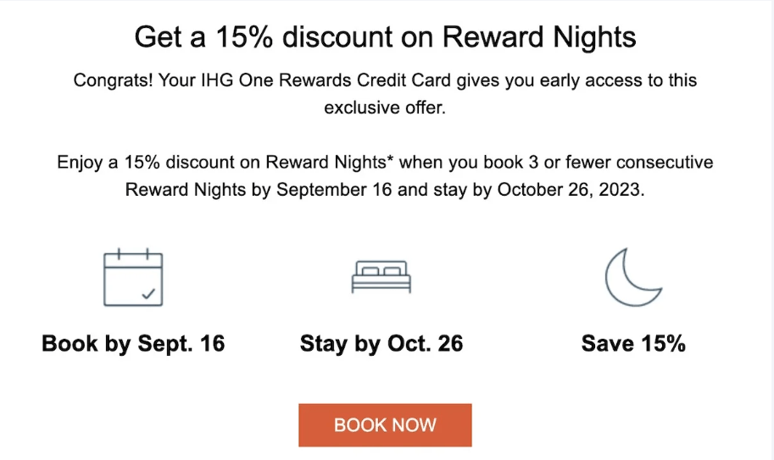Click the bed icon above Stay by Oct. 26

pyautogui.click(x=381, y=278)
